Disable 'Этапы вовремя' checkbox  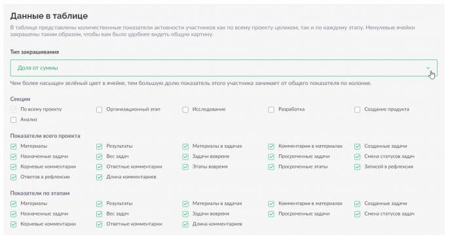(x=185, y=167)
